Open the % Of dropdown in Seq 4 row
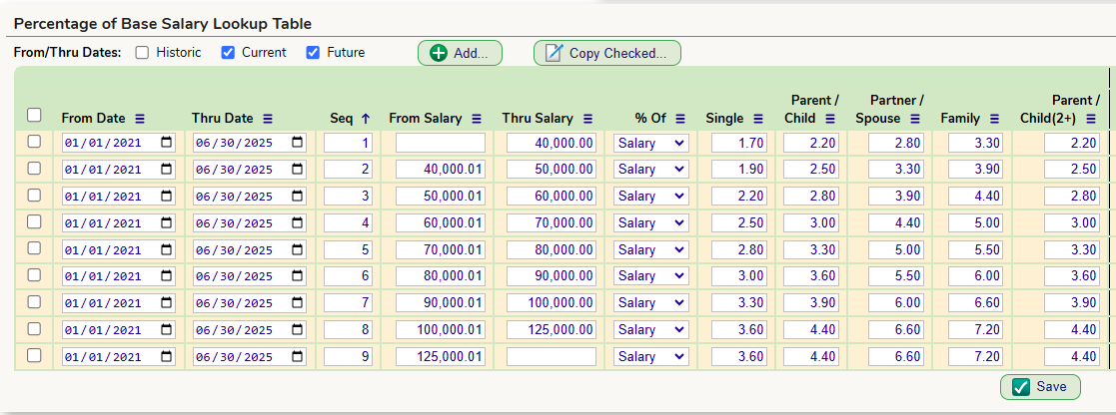The image size is (1116, 415). pyautogui.click(x=651, y=223)
